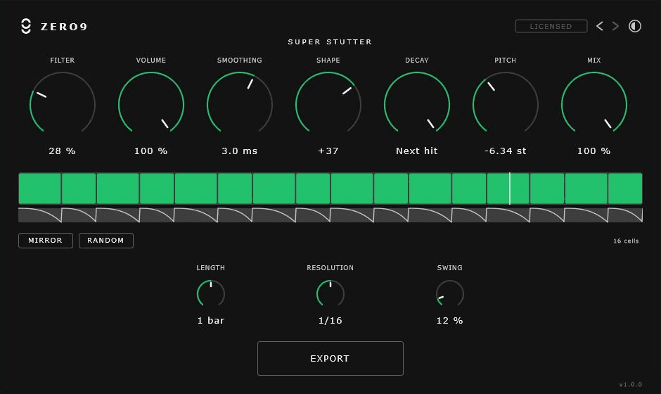Toggle the sixteenth, last green stutter cell
Screen dimensions: 661x394
[x=625, y=189]
